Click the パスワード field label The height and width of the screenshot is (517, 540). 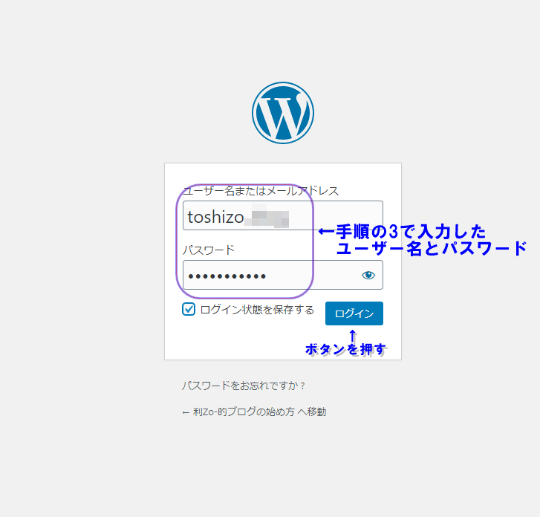(209, 250)
